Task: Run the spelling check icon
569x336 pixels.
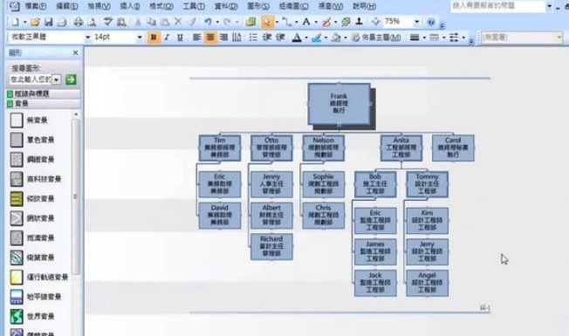Action: coord(107,22)
